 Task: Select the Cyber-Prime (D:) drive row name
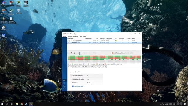(75, 43)
